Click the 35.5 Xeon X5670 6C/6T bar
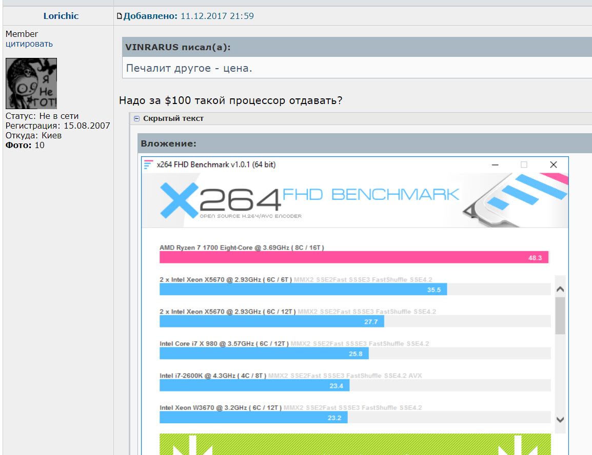Image resolution: width=592 pixels, height=455 pixels. 303,289
